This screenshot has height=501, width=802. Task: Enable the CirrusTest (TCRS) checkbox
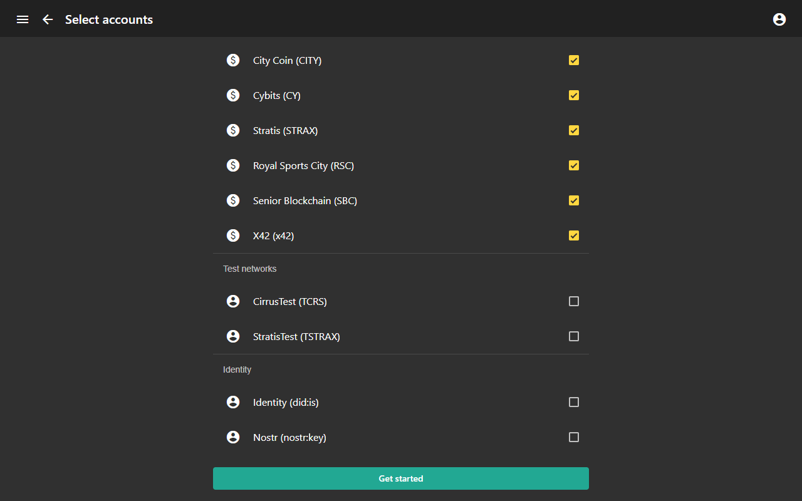tap(574, 301)
